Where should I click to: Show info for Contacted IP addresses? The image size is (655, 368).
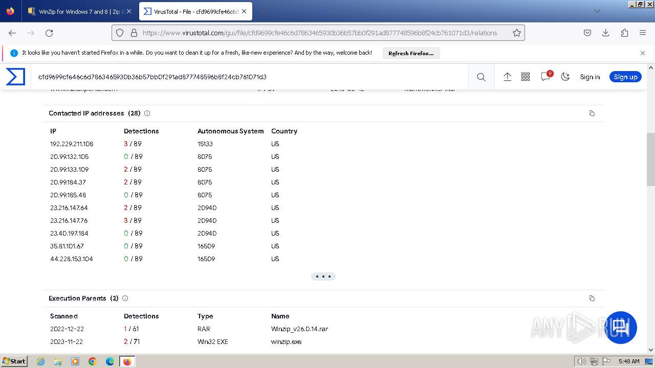coord(147,113)
